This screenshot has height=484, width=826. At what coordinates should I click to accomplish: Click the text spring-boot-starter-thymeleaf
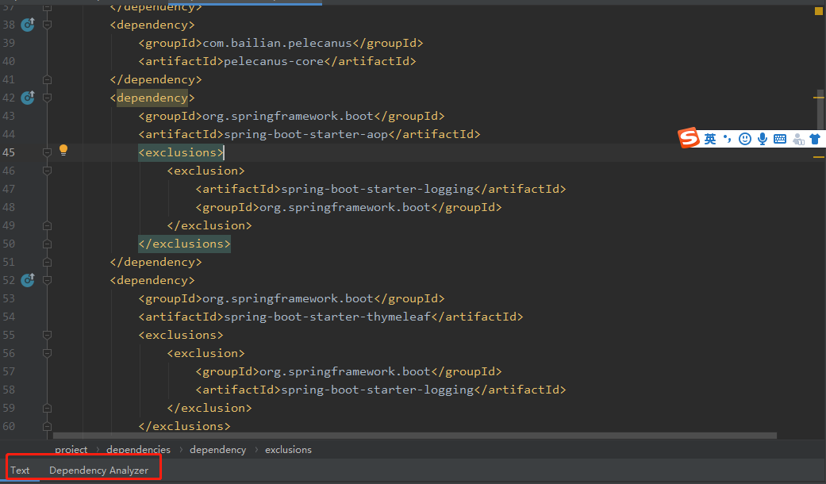327,317
